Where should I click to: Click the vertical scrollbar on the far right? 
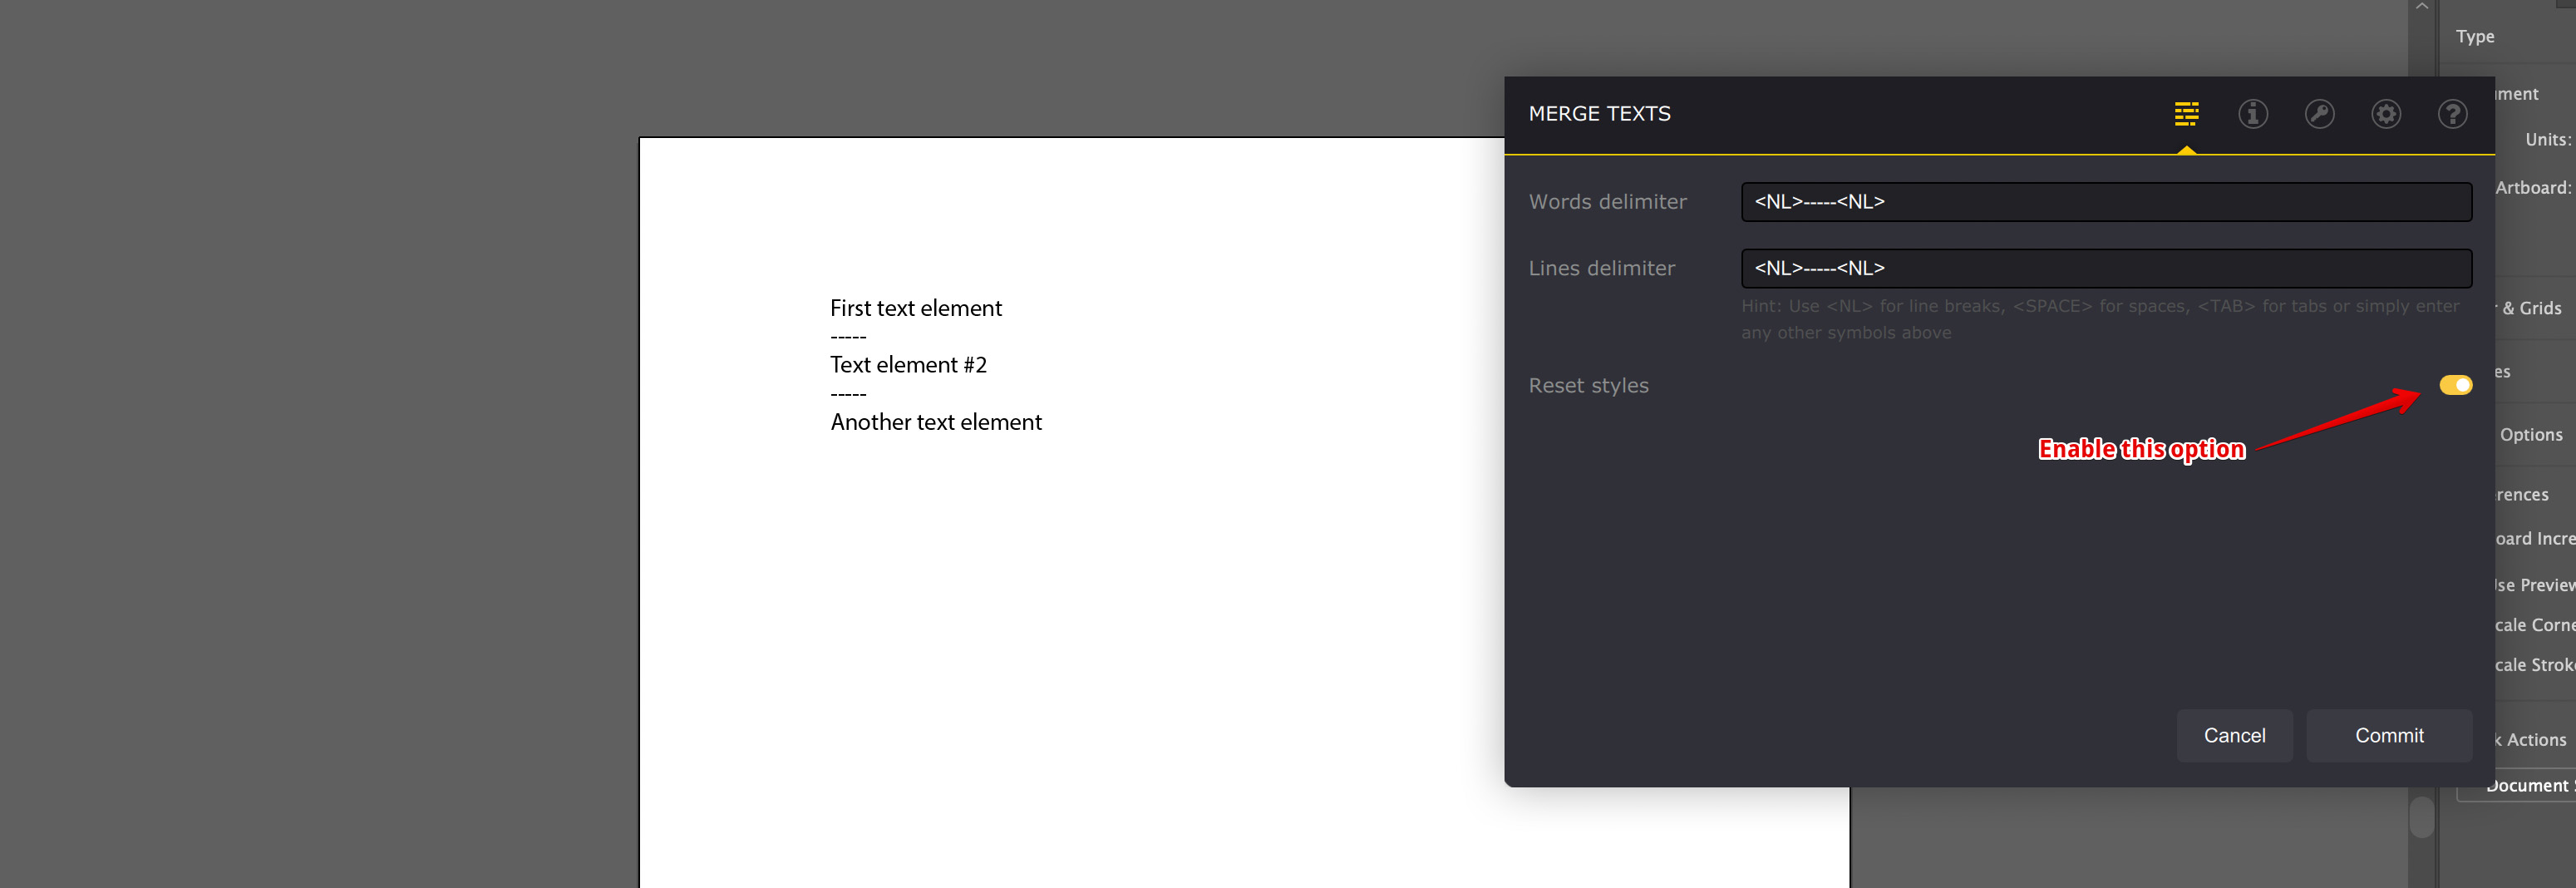pyautogui.click(x=2421, y=817)
